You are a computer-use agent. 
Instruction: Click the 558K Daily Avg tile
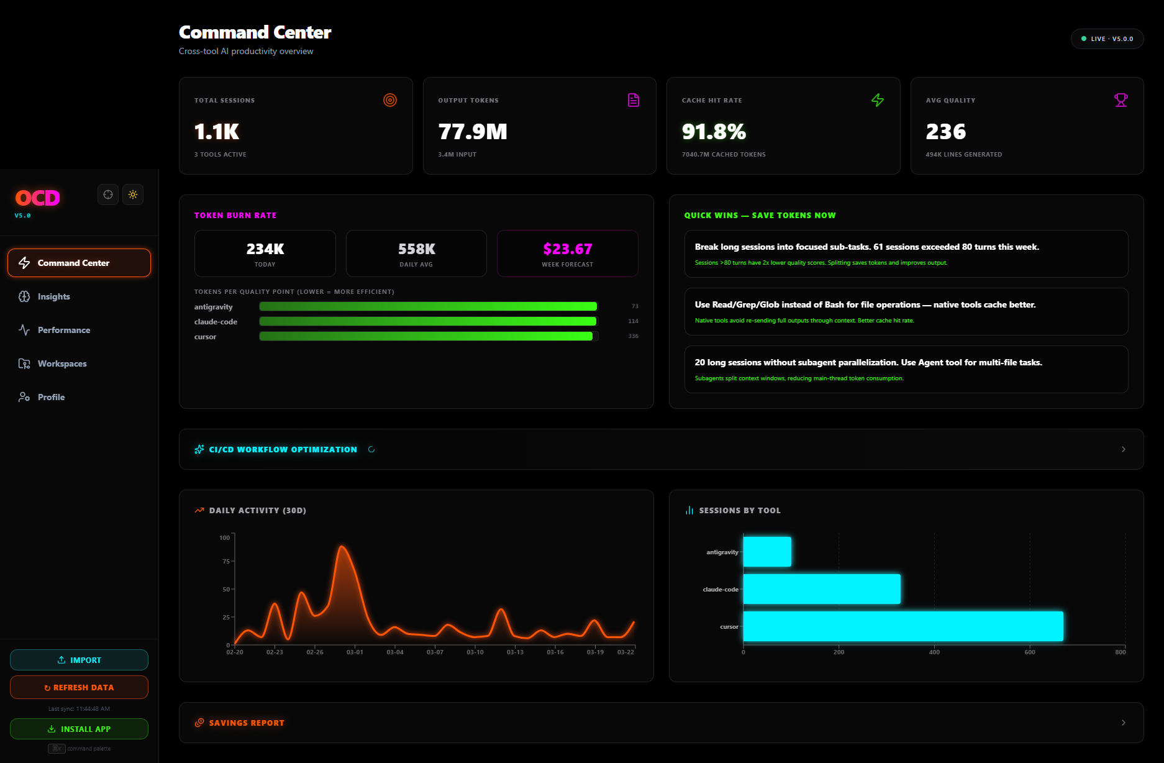pyautogui.click(x=416, y=254)
